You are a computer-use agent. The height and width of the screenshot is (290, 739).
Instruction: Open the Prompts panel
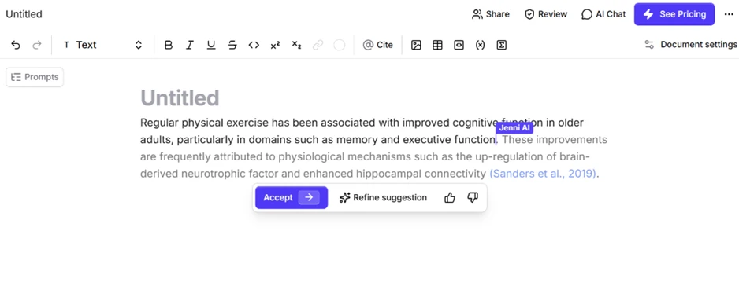[x=35, y=77]
